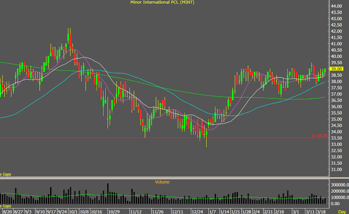The width and height of the screenshot is (349, 214).
Task: Click the 3/11 date marker
Action: pos(310,212)
